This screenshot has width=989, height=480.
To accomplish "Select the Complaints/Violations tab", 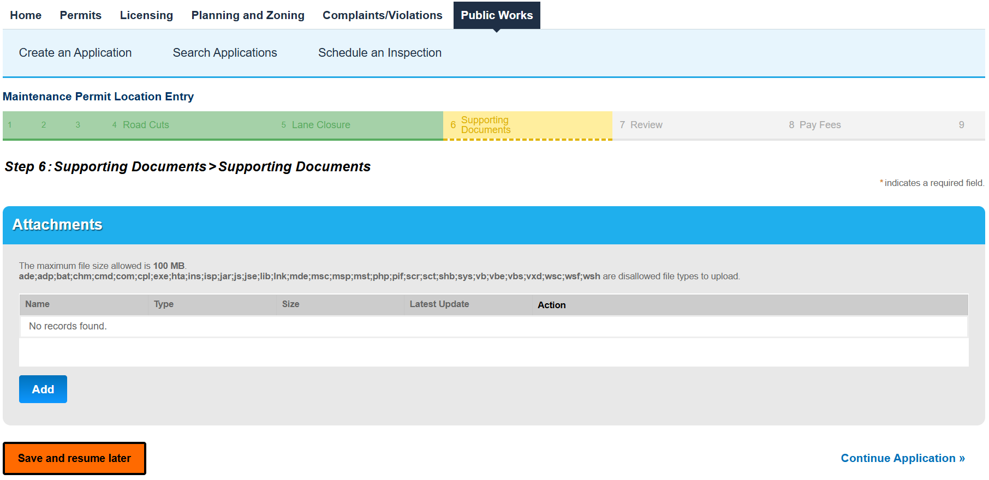I will click(382, 15).
